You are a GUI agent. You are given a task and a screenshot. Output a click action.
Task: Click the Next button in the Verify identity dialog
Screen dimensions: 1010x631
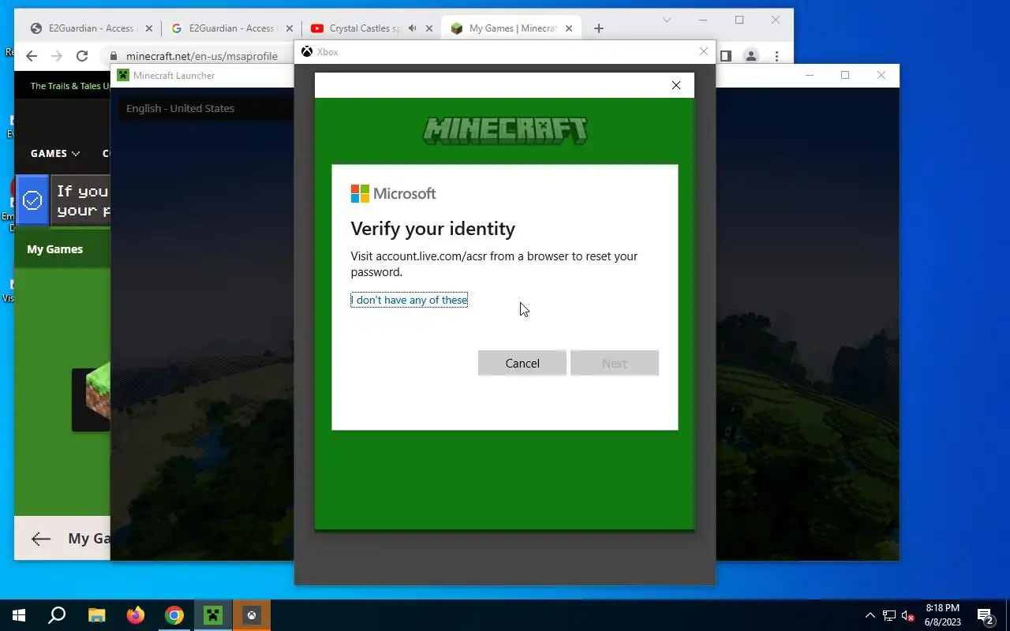click(x=614, y=363)
